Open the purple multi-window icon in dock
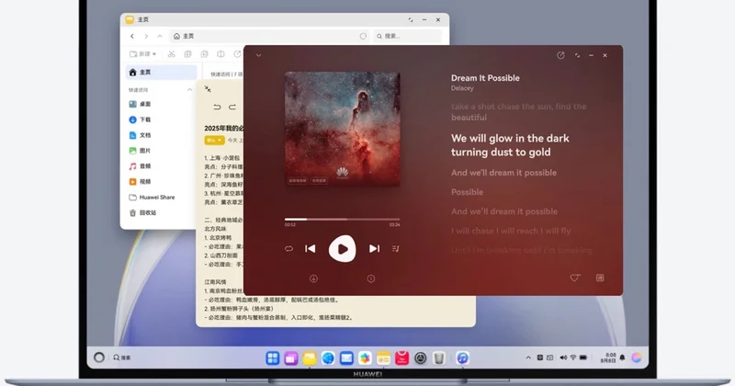This screenshot has height=386, width=735. pyautogui.click(x=290, y=358)
